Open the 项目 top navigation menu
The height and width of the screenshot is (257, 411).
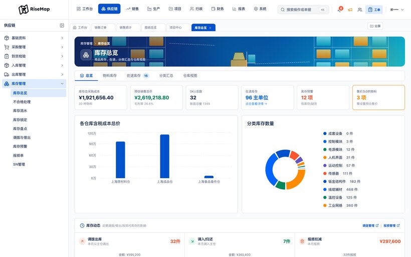coord(175,9)
